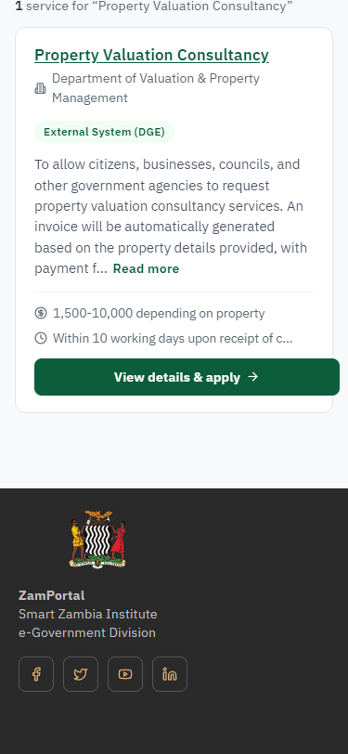Click External System (DGE) badge
Image resolution: width=348 pixels, height=754 pixels.
pyautogui.click(x=104, y=132)
